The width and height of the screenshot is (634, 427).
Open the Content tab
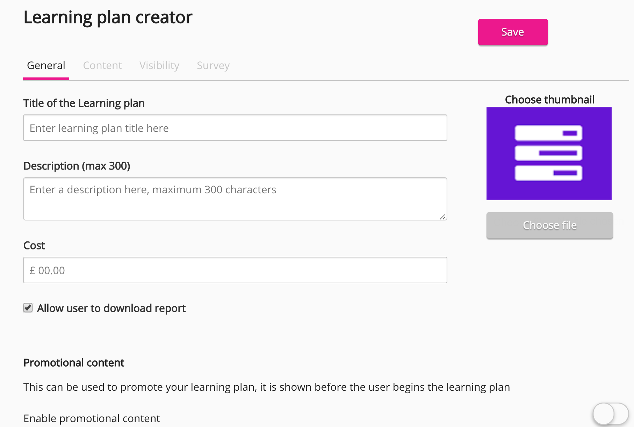[x=102, y=66]
